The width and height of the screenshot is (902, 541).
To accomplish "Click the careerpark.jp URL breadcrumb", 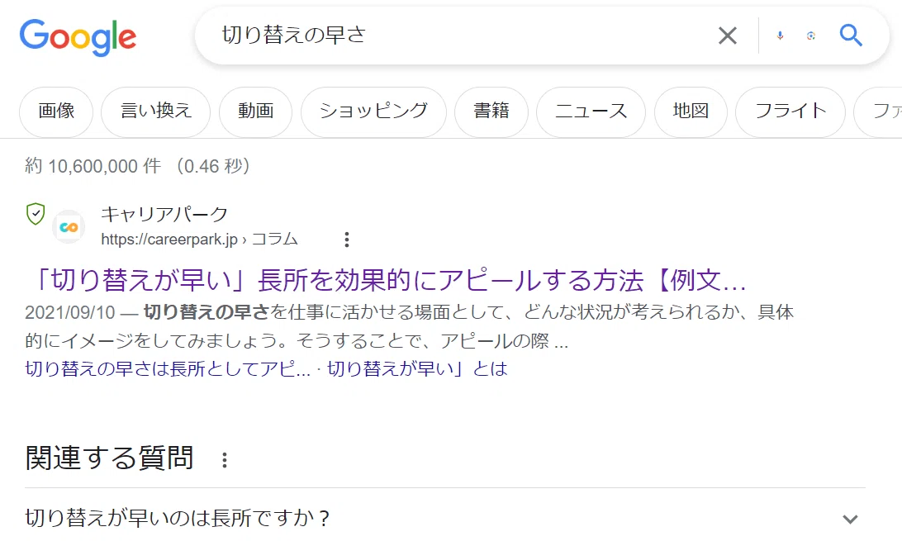I will pyautogui.click(x=200, y=240).
